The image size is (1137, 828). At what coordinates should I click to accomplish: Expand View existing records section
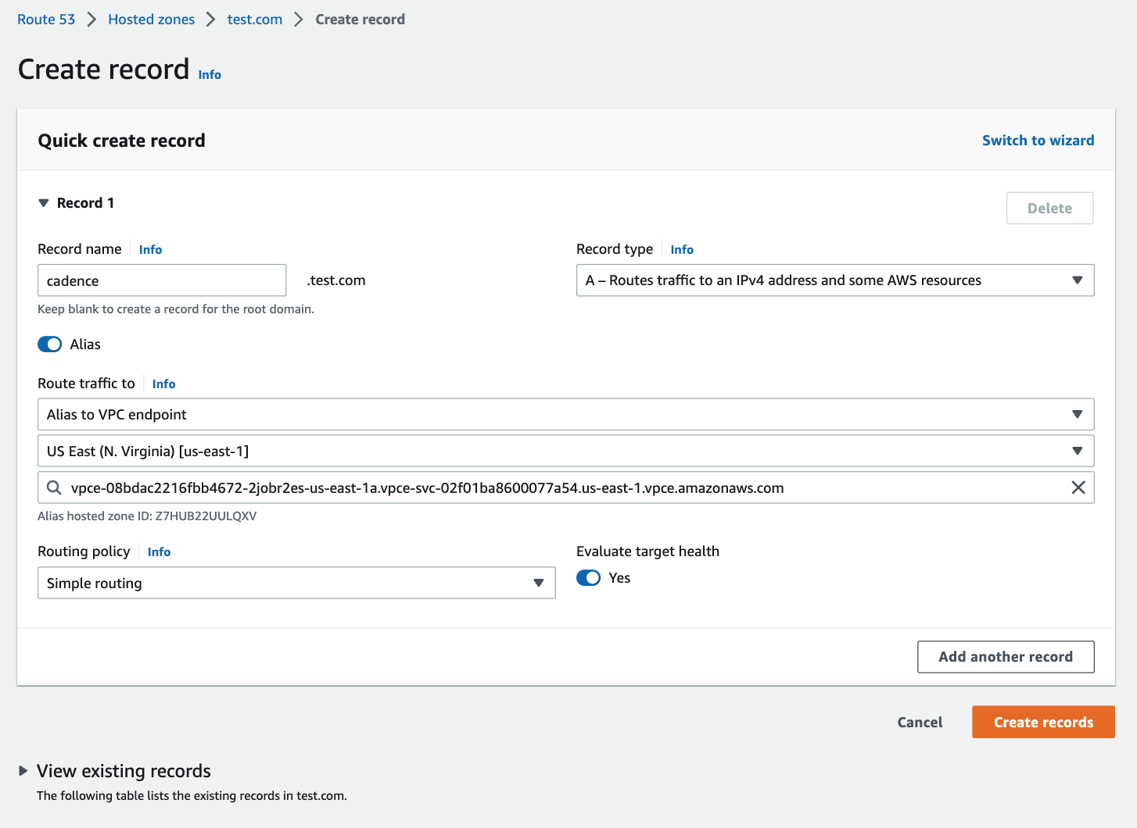tap(23, 771)
